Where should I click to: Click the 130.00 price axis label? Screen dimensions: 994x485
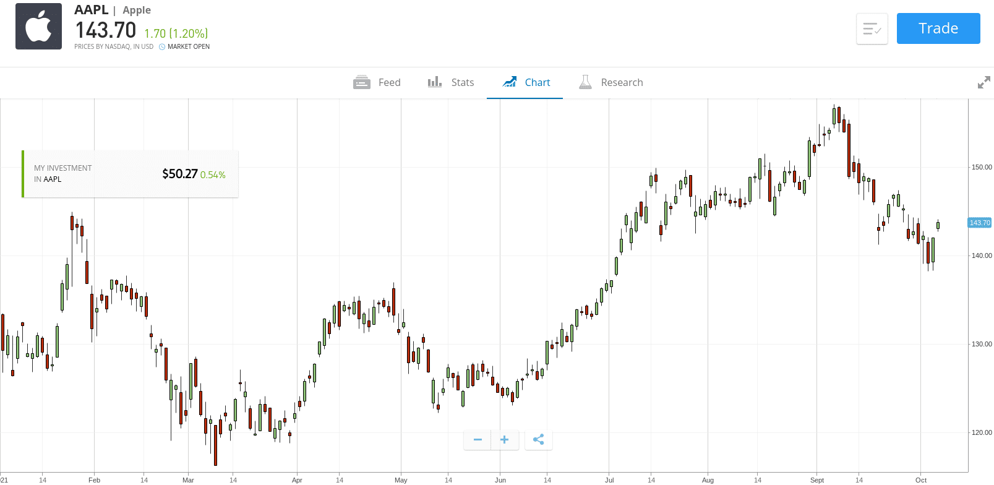coord(982,344)
